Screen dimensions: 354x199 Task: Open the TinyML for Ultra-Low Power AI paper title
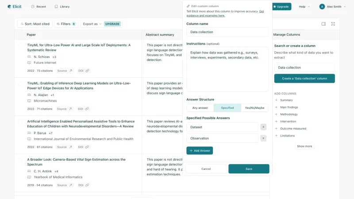pos(79,47)
